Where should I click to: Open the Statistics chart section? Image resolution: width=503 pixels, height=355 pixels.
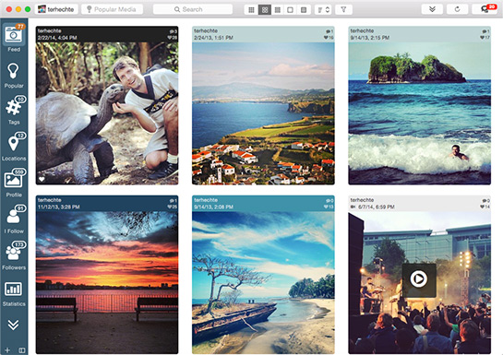(x=14, y=293)
